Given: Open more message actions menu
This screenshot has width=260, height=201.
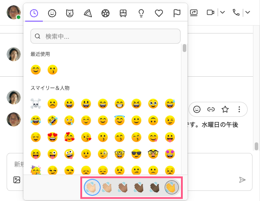Looking at the screenshot, I should coord(239,109).
